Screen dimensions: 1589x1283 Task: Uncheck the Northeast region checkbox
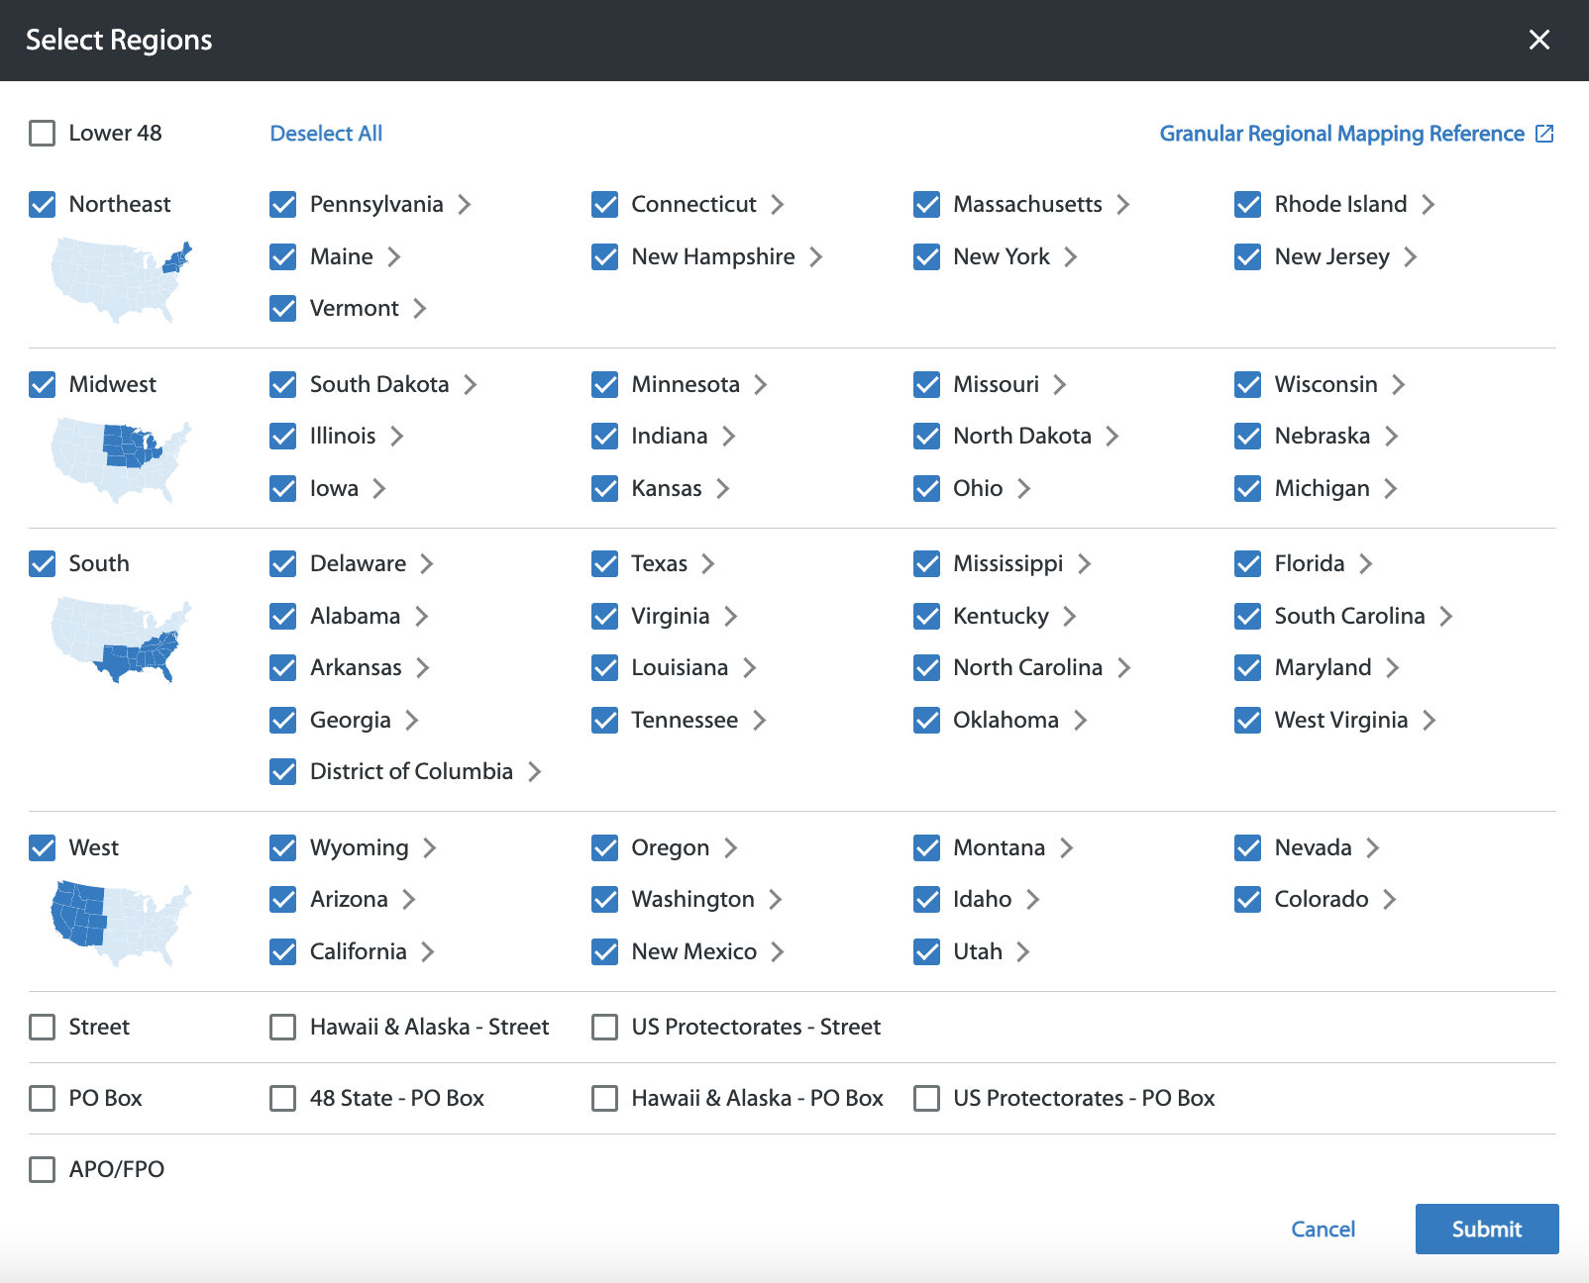tap(42, 204)
